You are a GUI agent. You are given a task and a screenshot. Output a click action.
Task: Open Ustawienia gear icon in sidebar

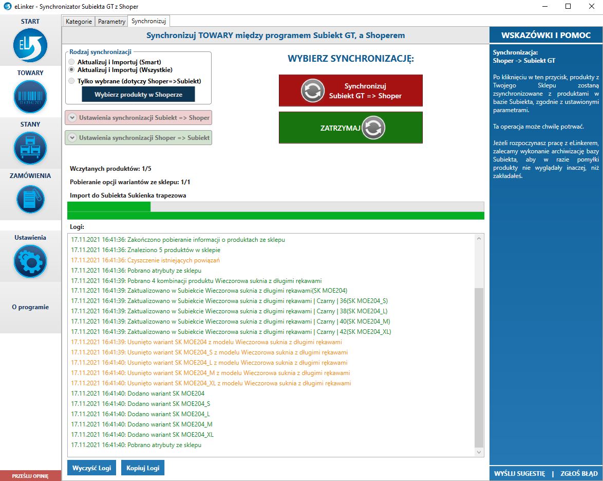click(30, 261)
